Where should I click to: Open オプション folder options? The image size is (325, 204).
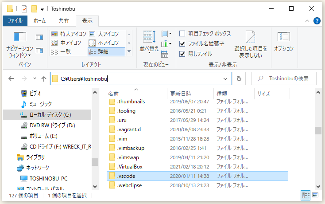284,42
